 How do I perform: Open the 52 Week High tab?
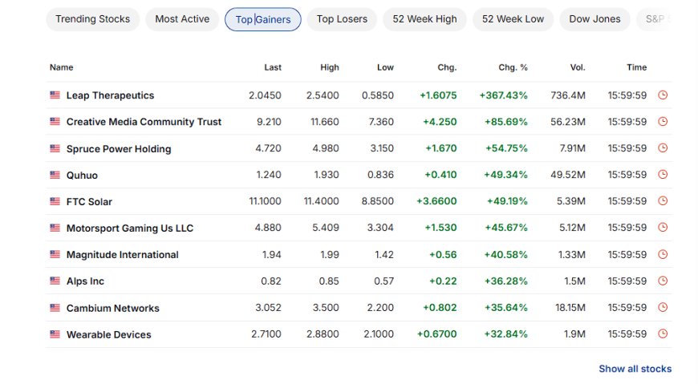click(x=424, y=19)
